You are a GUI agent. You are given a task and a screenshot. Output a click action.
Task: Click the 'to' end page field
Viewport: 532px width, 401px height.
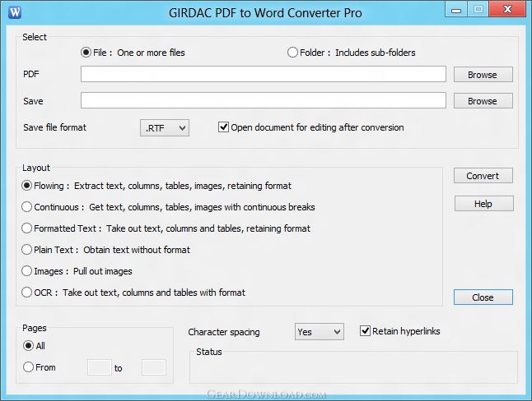154,367
